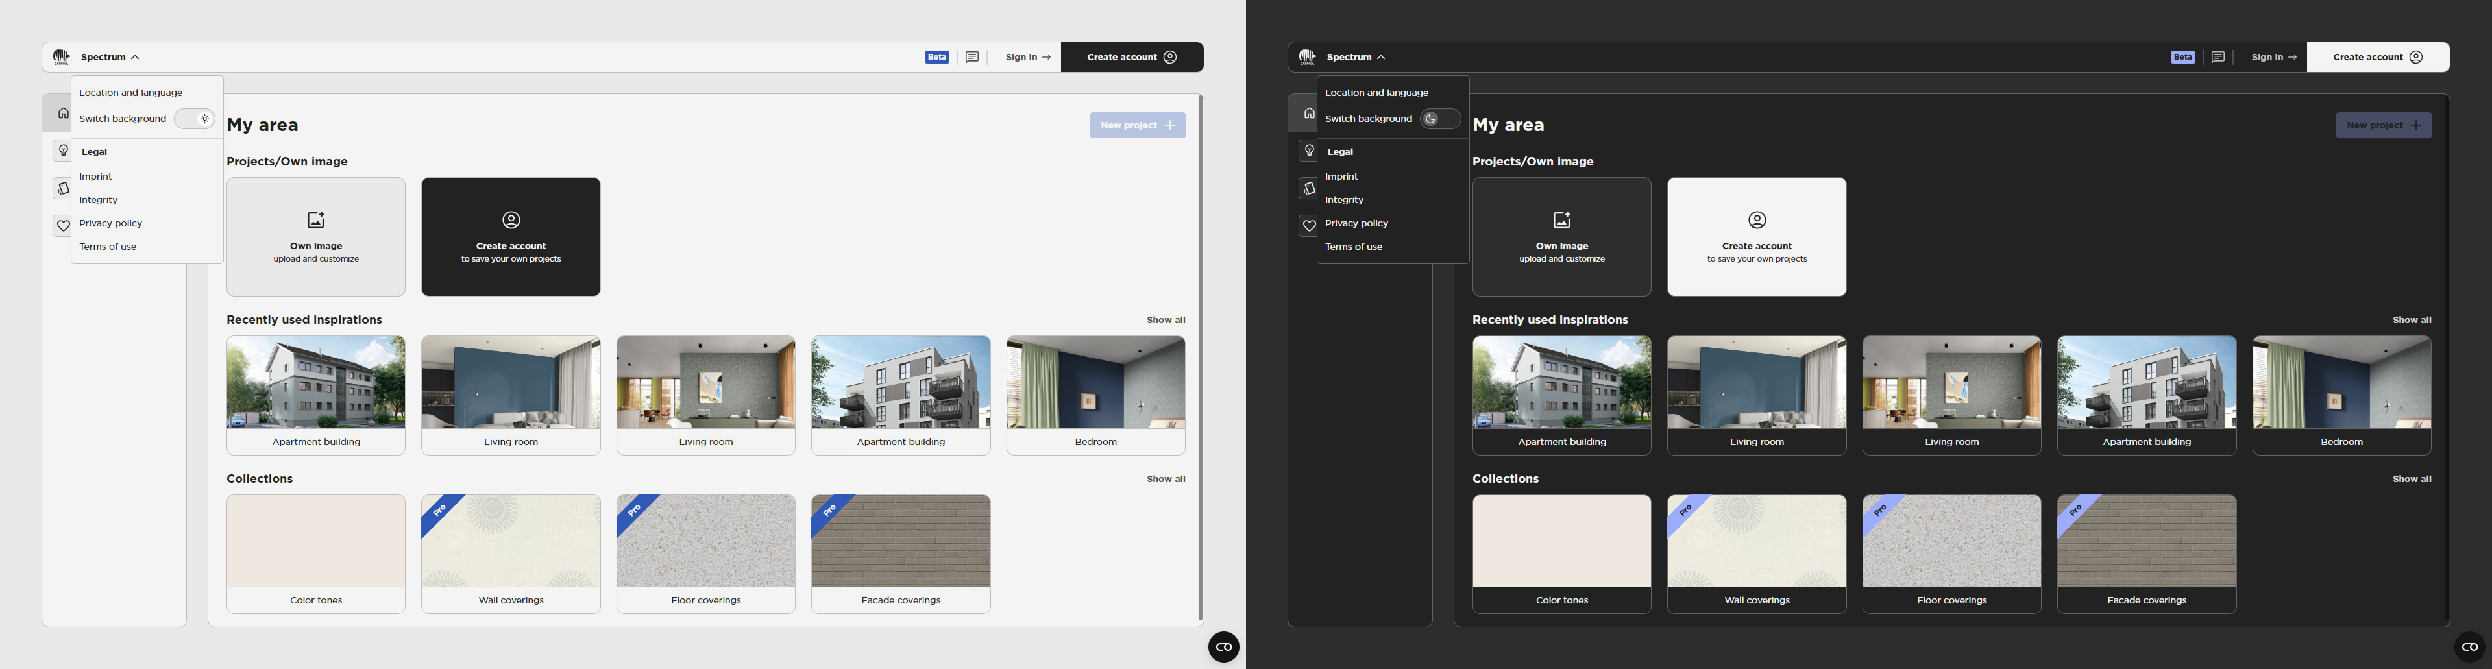Image resolution: width=2492 pixels, height=669 pixels.
Task: Select Location and language in light-theme menu
Action: click(130, 93)
